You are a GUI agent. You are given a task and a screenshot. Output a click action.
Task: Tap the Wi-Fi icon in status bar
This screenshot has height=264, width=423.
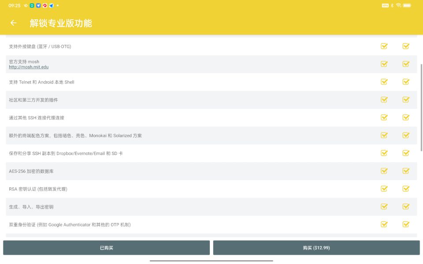click(398, 5)
